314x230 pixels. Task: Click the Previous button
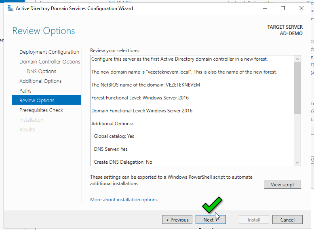click(x=177, y=220)
